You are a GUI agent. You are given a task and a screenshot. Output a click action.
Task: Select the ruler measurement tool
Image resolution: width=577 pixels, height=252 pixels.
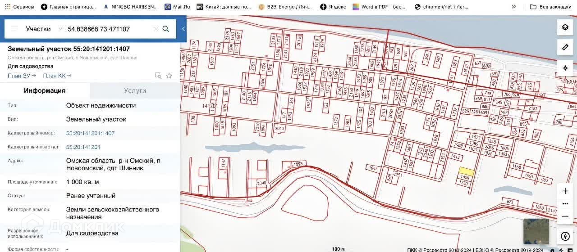click(565, 48)
